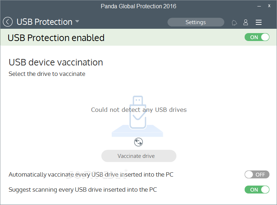This screenshot has height=205, width=277.
Task: Open the user account icon
Action: [x=246, y=22]
